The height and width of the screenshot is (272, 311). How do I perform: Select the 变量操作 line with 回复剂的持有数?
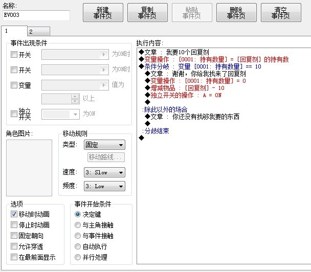[x=214, y=59]
